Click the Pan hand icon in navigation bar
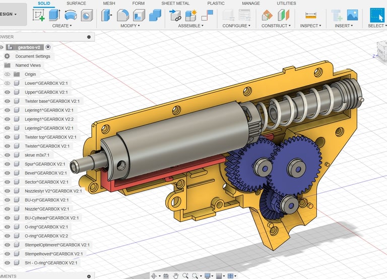Image resolution: width=387 pixels, height=279 pixels. click(176, 275)
